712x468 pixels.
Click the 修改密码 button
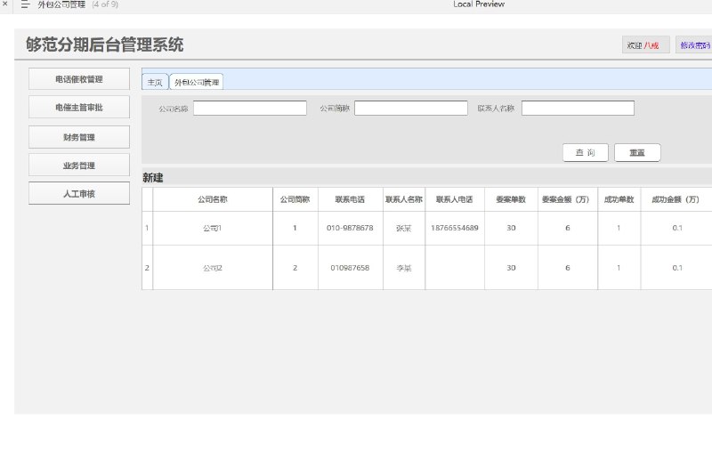point(694,45)
